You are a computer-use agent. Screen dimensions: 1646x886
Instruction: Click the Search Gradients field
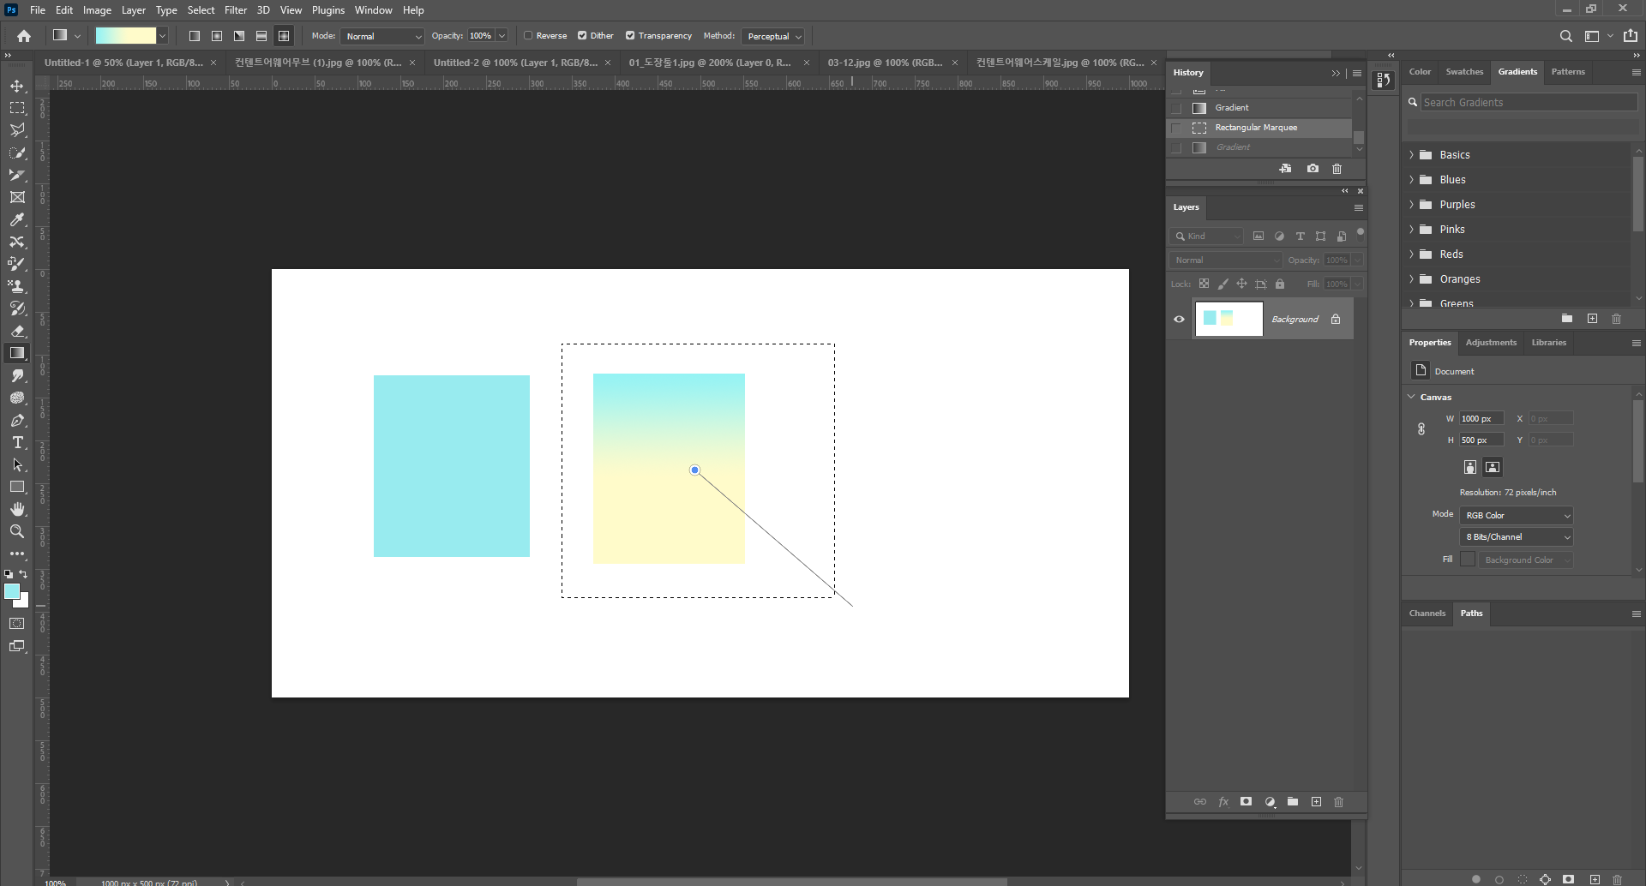1529,103
